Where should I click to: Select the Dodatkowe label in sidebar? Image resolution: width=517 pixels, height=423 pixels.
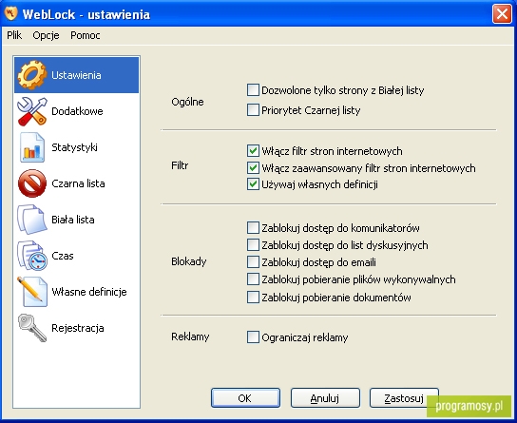77,111
